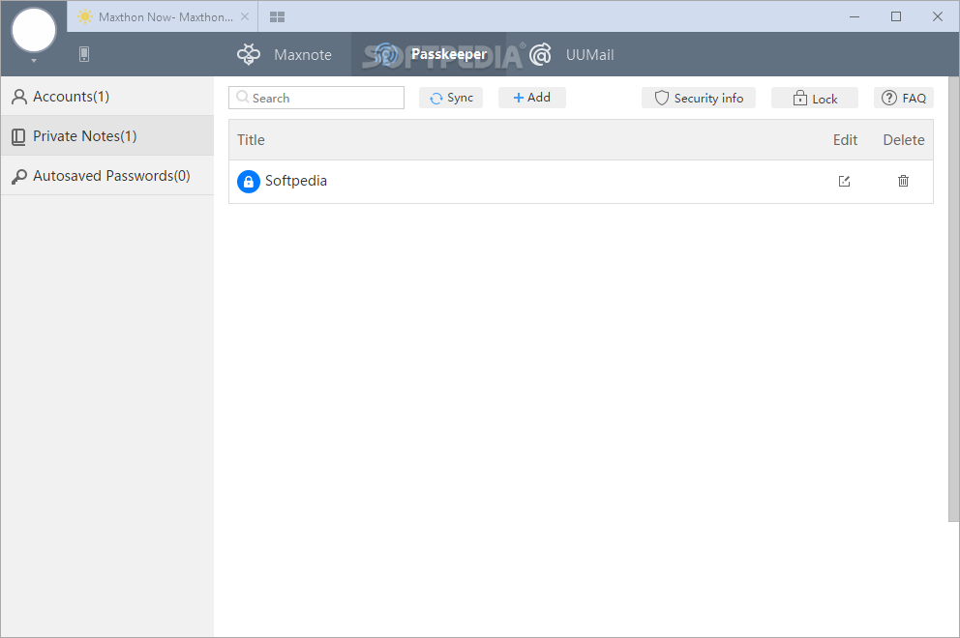Viewport: 960px width, 638px height.
Task: Lock the Passkeeper vault
Action: click(814, 98)
